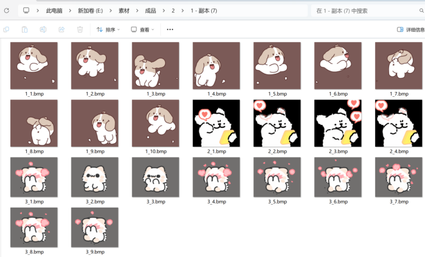Click 1 - 副本 (7) in the breadcrumb
The width and height of the screenshot is (425, 257).
click(x=204, y=10)
